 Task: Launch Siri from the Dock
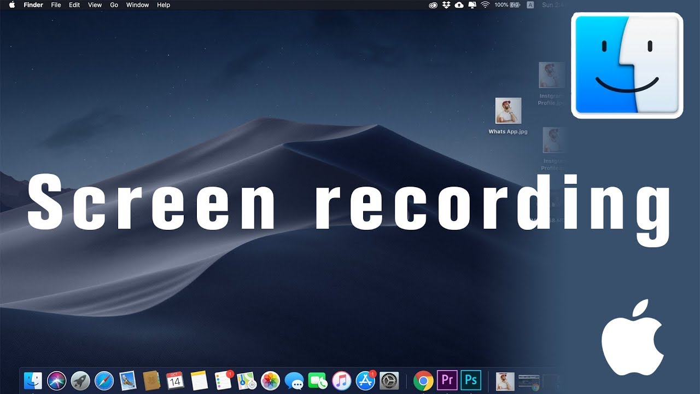click(x=57, y=380)
